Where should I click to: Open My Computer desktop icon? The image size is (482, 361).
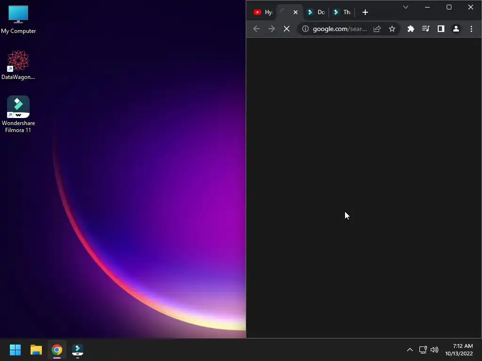click(x=18, y=19)
